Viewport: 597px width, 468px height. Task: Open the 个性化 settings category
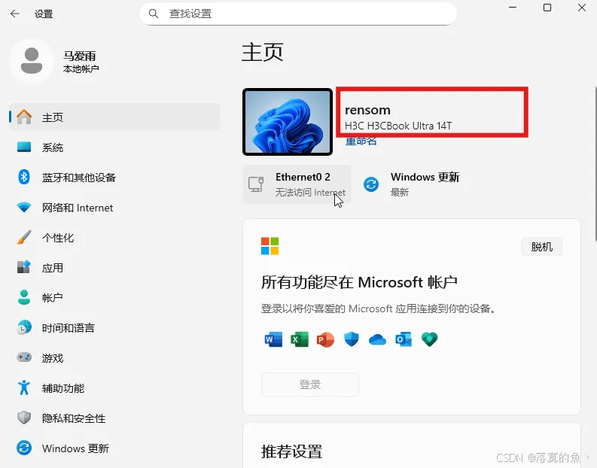click(x=114, y=238)
